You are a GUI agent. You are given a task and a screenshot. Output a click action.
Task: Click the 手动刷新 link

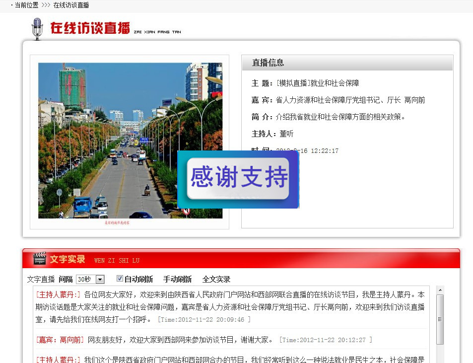click(177, 279)
